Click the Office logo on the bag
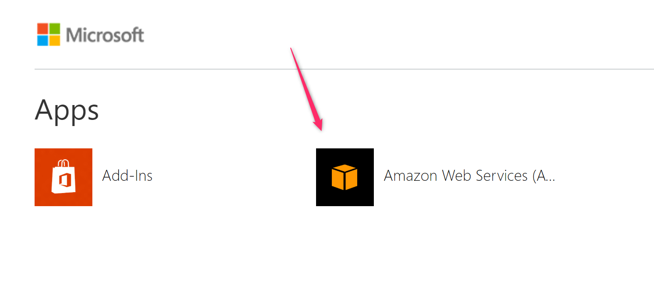Image resolution: width=654 pixels, height=302 pixels. coord(63,181)
